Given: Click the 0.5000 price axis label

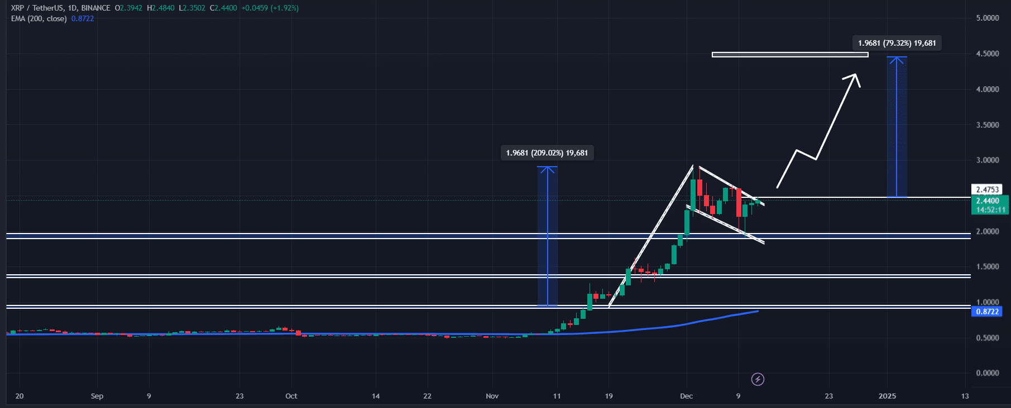Looking at the screenshot, I should click(988, 338).
